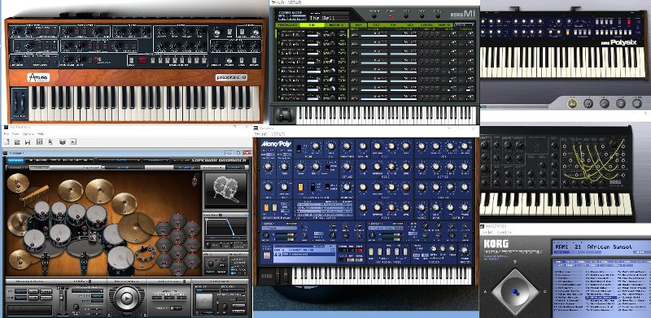
Task: Click the Arturia logo on the Prophet
Action: tap(38, 77)
